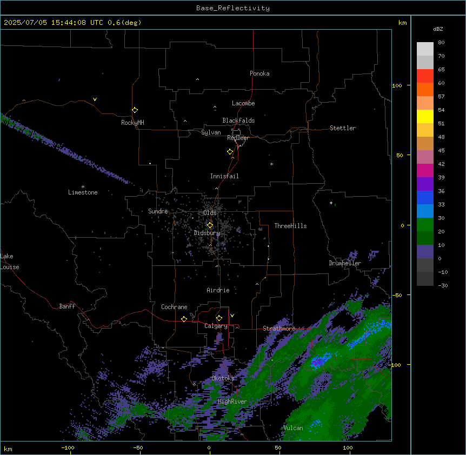Select the yellow 54 dBZ legend swatch

425,116
